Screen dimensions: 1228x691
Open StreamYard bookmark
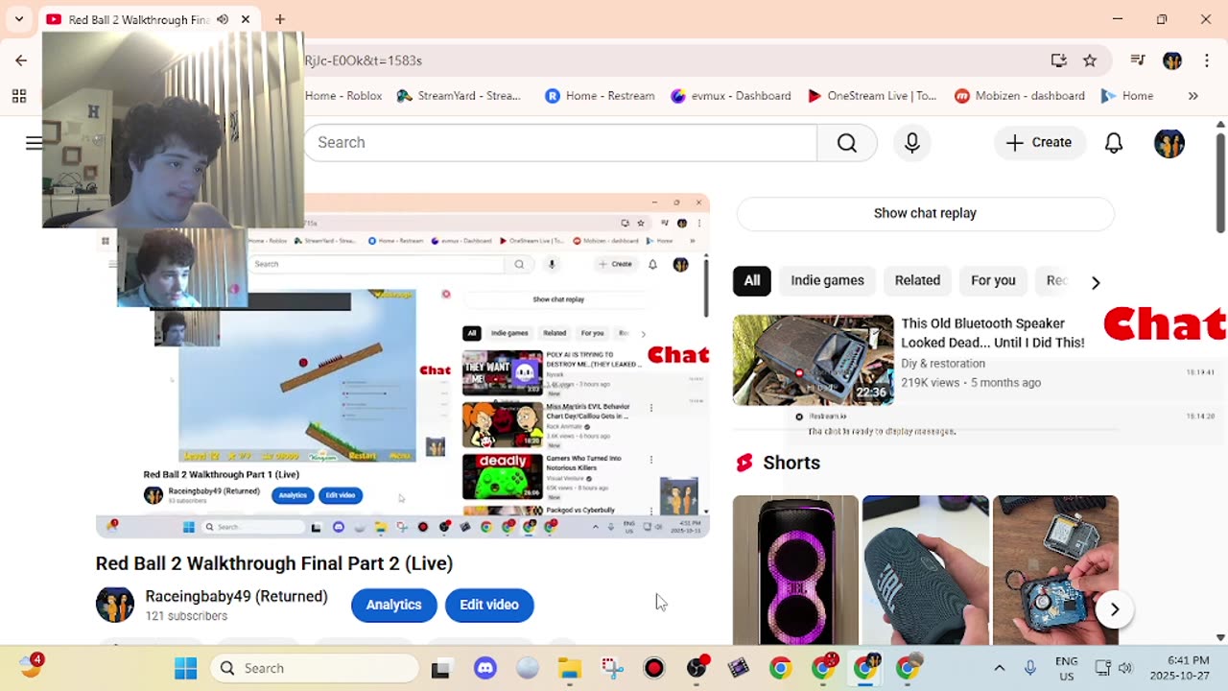pos(459,96)
